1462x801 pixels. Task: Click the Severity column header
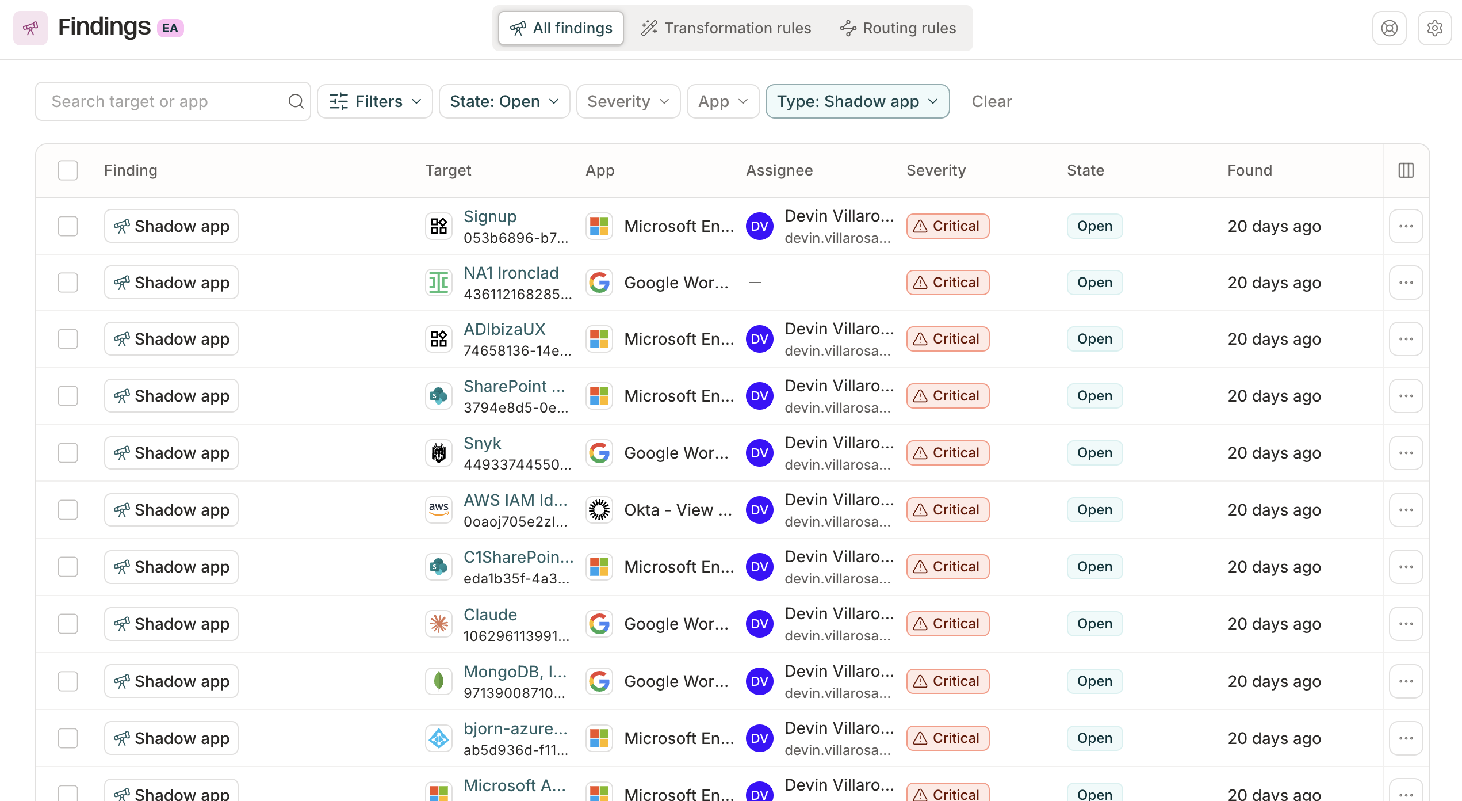click(x=936, y=170)
